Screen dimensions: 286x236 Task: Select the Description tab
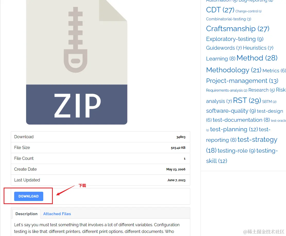click(x=26, y=214)
